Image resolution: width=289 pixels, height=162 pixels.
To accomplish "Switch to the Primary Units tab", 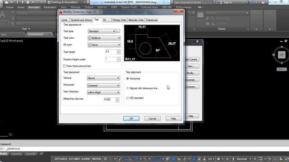I will (x=119, y=20).
